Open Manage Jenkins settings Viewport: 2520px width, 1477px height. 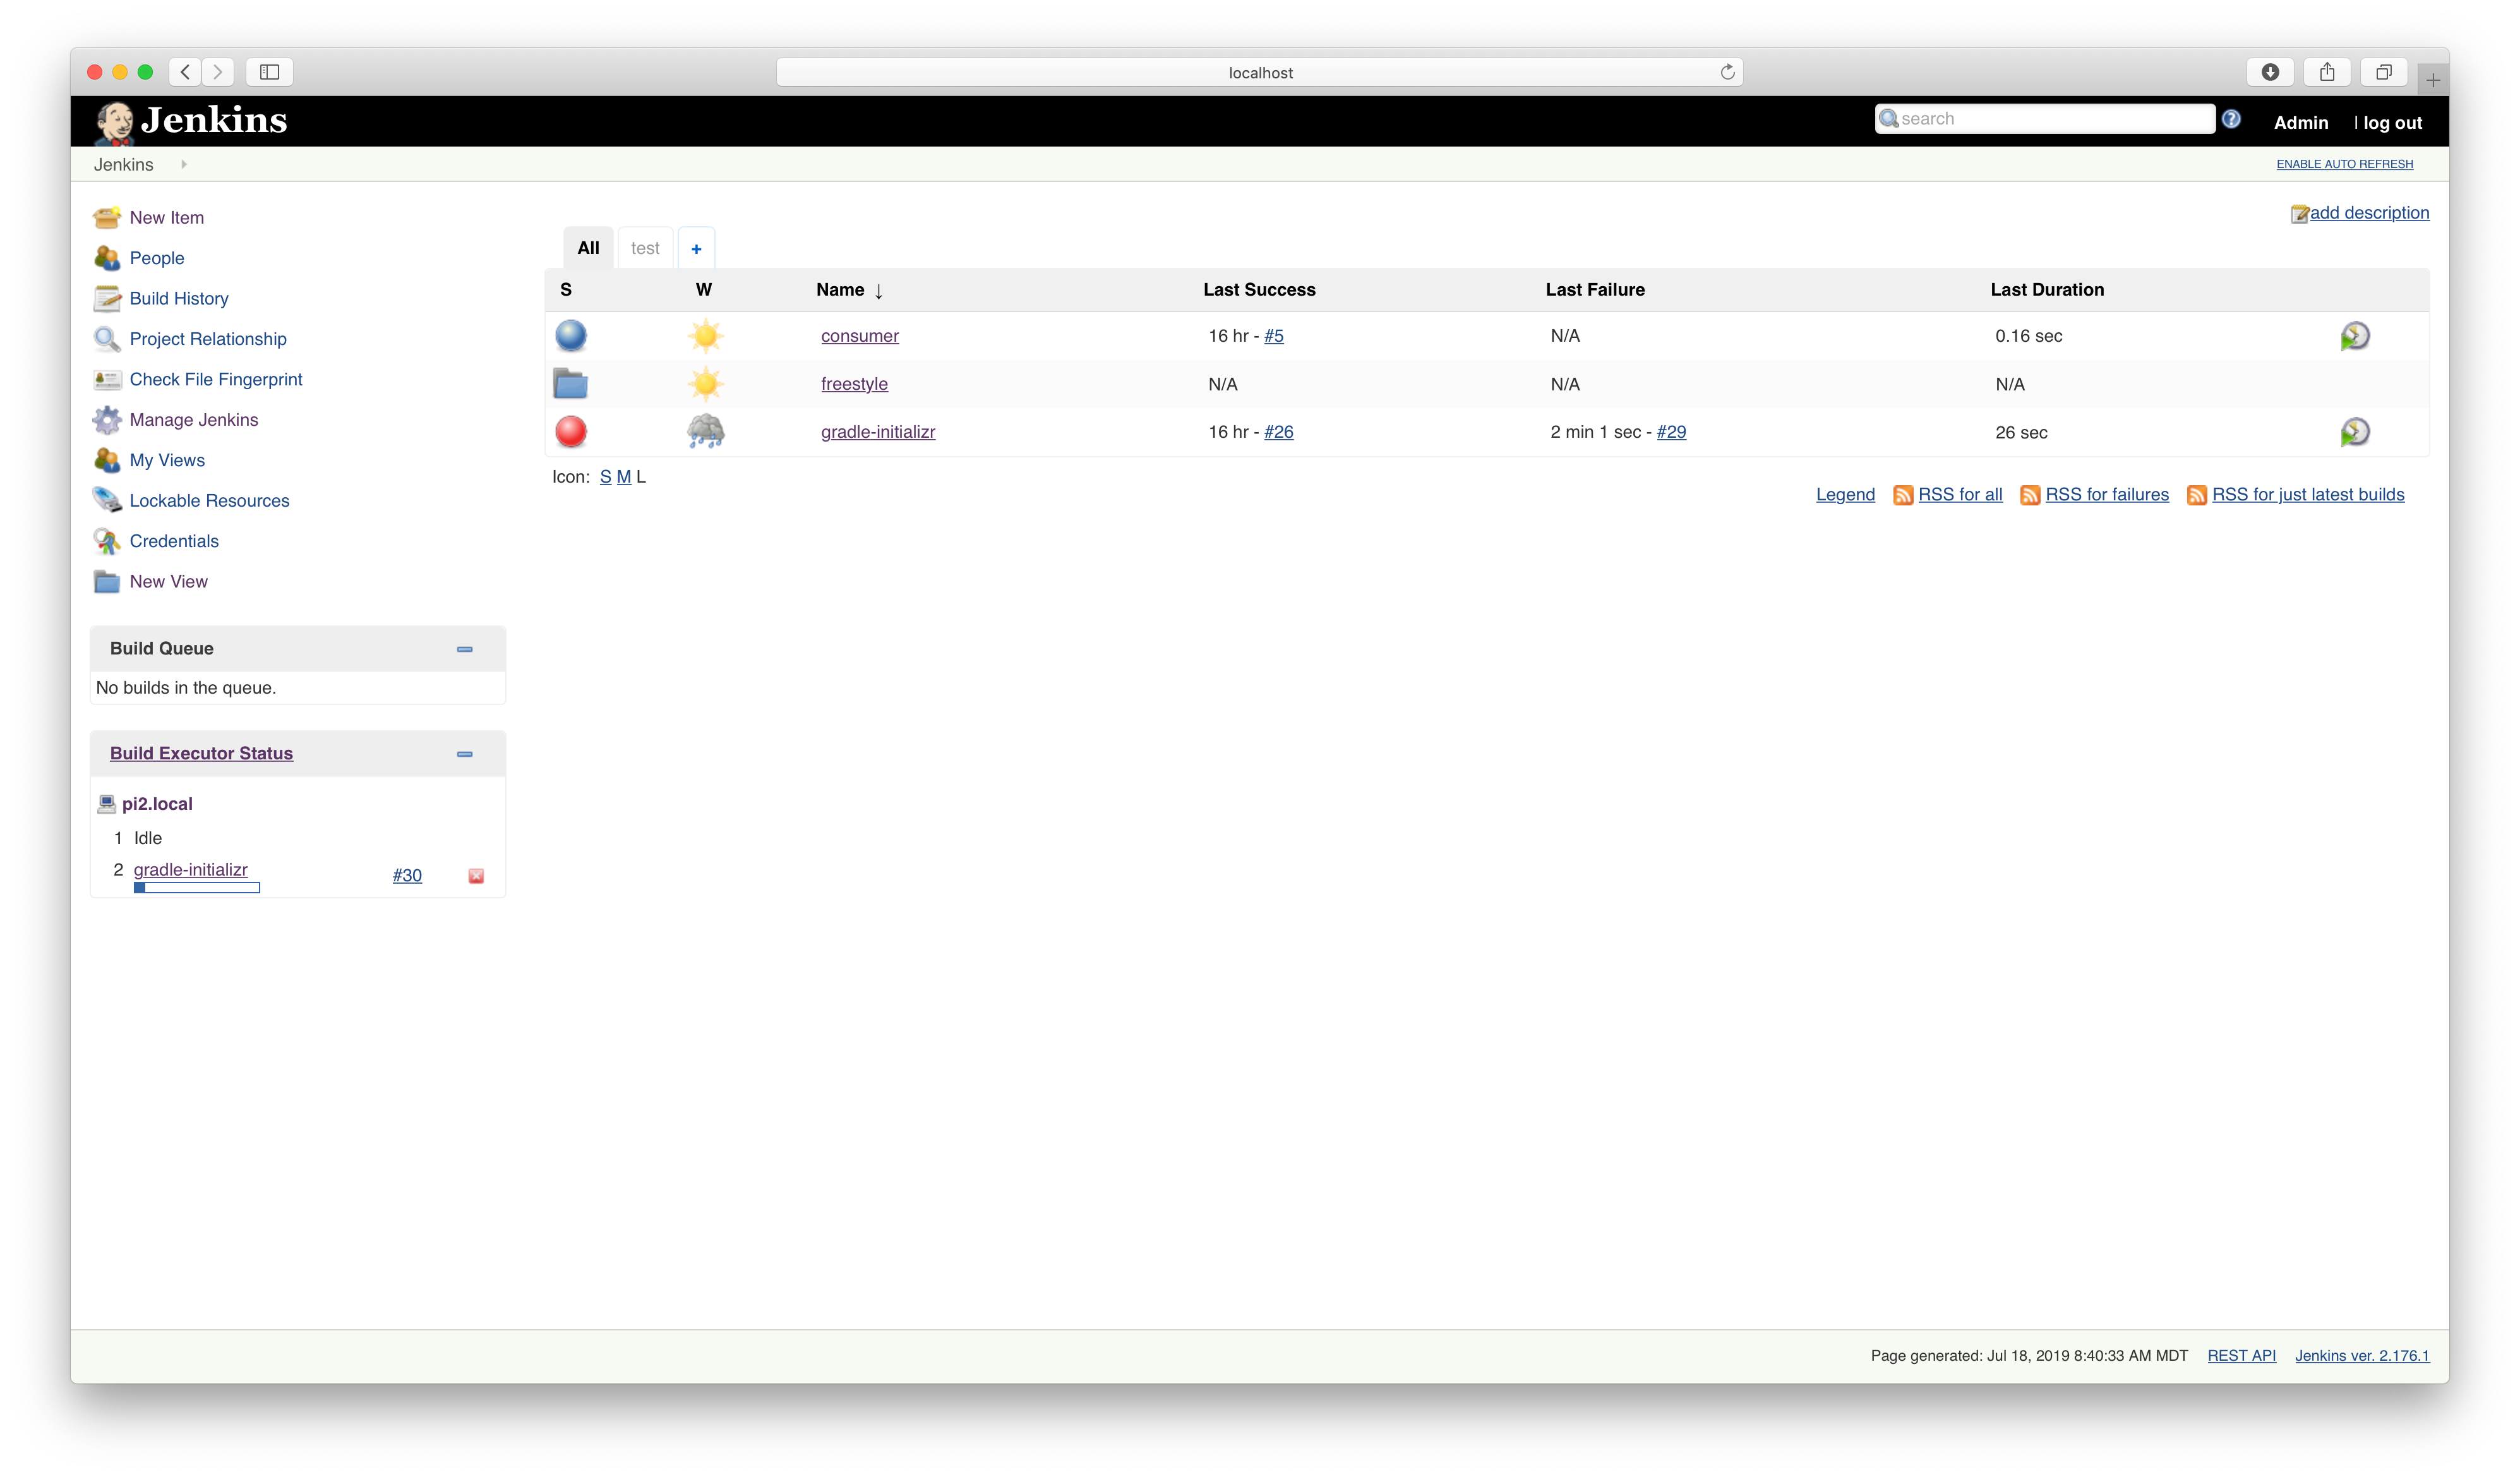click(x=193, y=420)
